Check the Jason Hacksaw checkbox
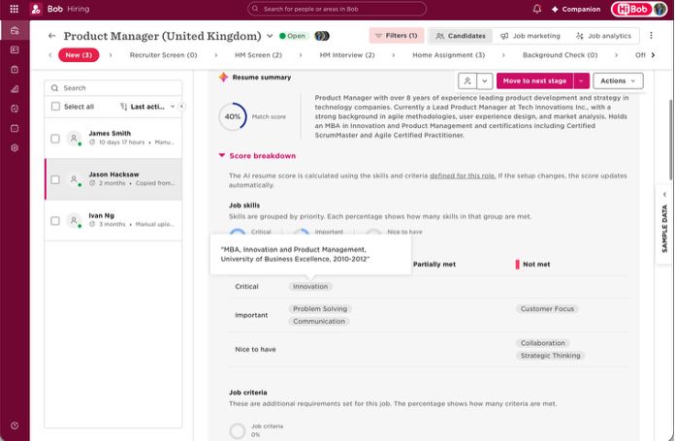Screen dimensions: 675x441 [55, 179]
